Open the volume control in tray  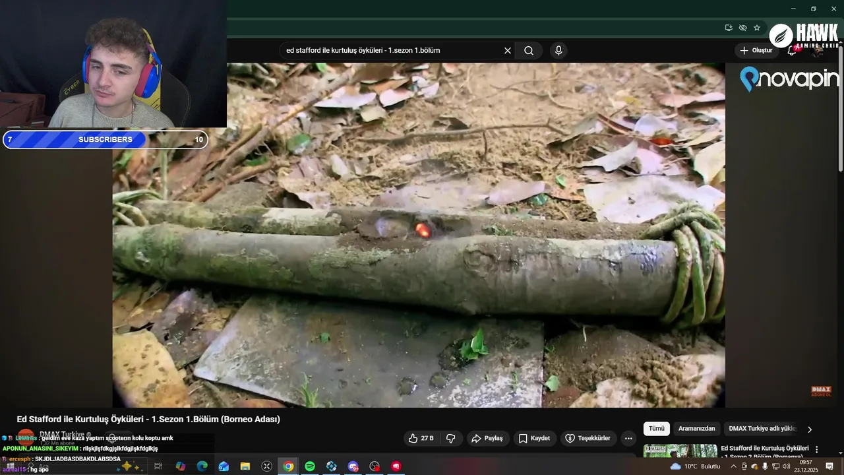point(787,466)
